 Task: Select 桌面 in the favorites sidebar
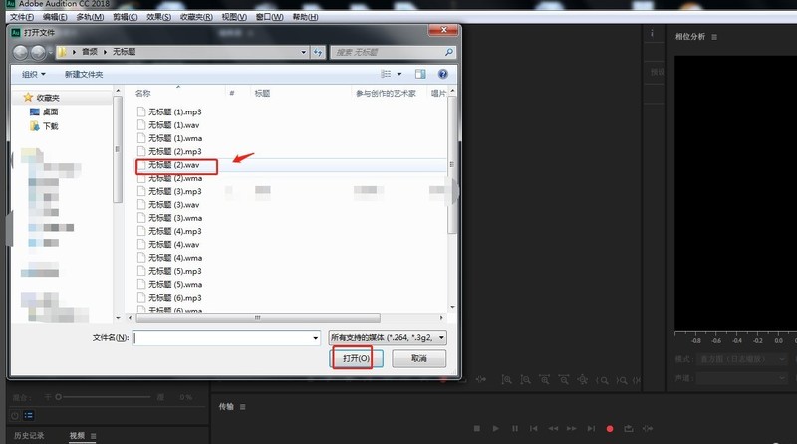50,111
